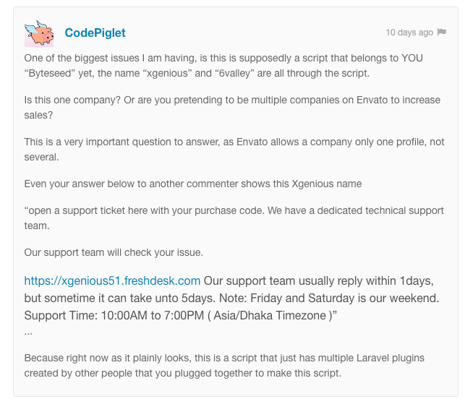Click the "Support Time: 10:00AM to 7:00PM" text
The image size is (465, 404).
point(114,315)
